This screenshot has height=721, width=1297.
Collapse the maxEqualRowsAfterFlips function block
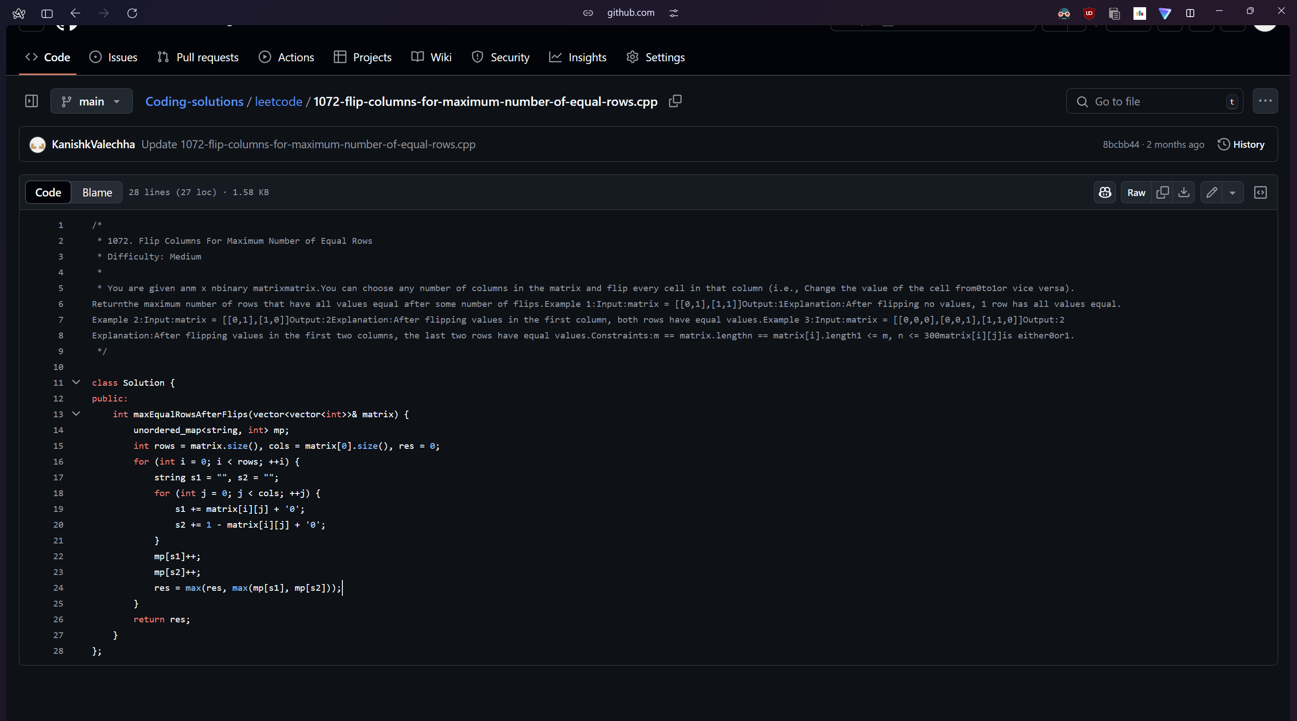(x=76, y=414)
